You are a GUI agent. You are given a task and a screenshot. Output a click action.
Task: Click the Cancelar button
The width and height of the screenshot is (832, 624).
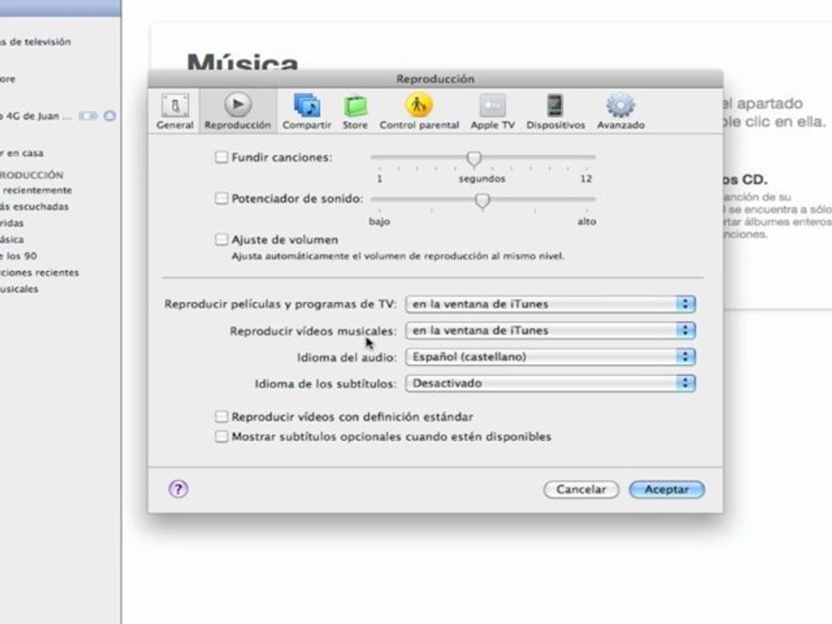(581, 489)
